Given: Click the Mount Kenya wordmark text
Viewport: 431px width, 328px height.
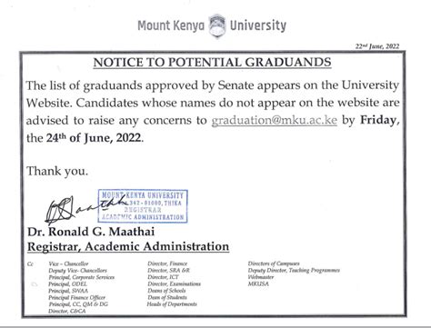Looking at the screenshot, I should (x=171, y=26).
